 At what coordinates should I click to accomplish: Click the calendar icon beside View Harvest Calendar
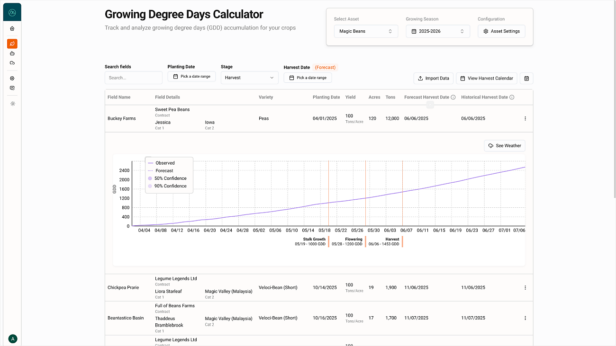point(526,78)
